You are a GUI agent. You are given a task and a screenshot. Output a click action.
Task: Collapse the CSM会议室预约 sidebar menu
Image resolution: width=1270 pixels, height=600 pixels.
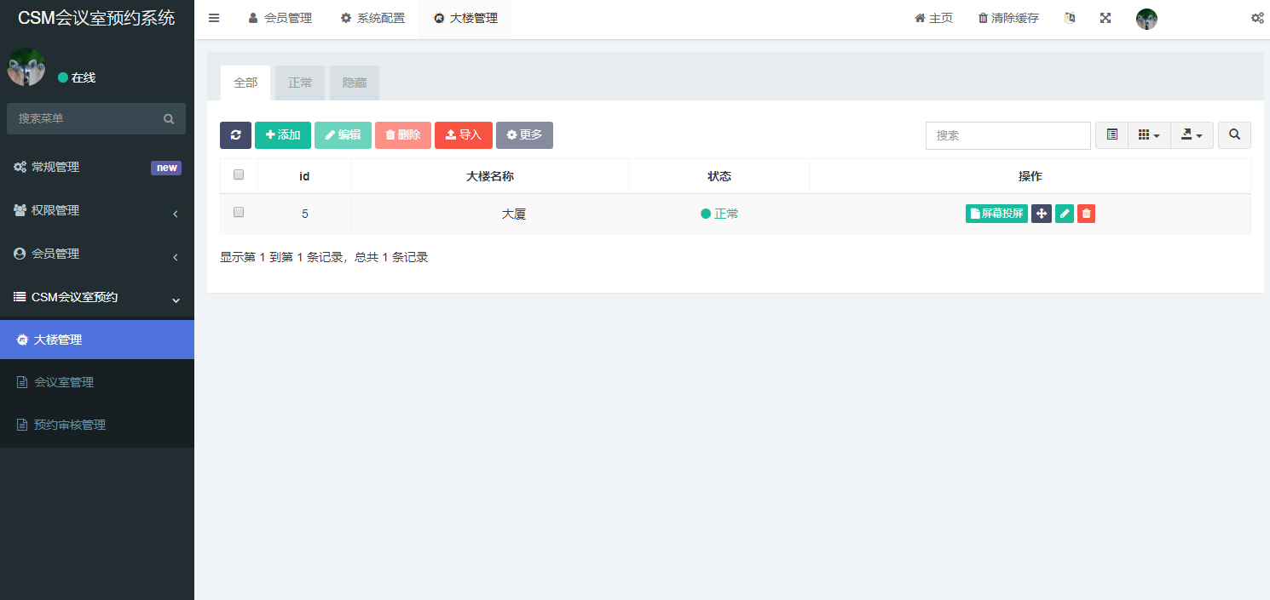point(97,297)
